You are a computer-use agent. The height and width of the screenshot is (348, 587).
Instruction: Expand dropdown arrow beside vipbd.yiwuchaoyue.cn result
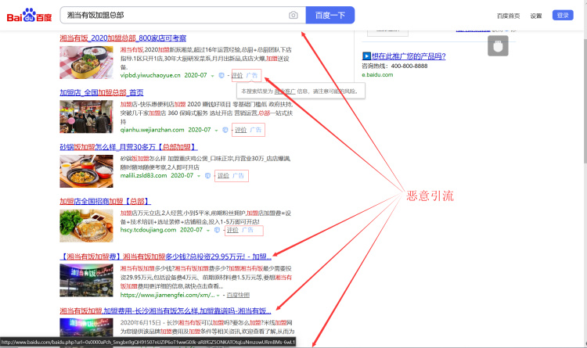[212, 76]
